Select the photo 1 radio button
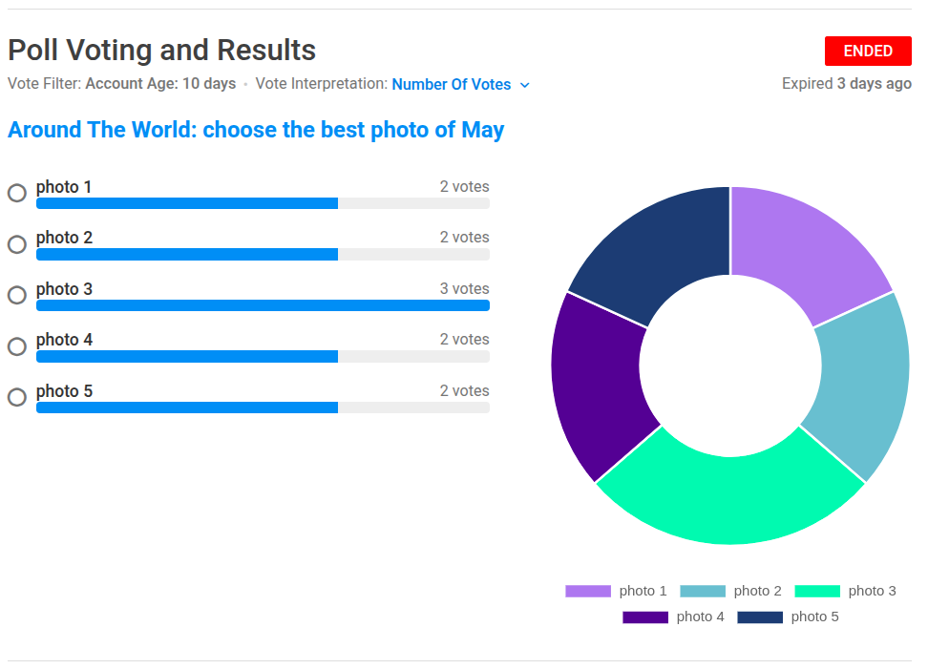 (17, 192)
